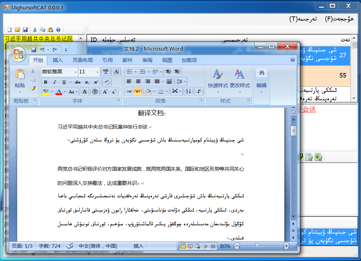Switch to the 插入 ribbon tab
Viewport: 361px width, 261px height.
pyautogui.click(x=58, y=60)
